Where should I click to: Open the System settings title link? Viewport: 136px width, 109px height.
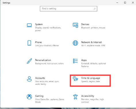click(39, 24)
